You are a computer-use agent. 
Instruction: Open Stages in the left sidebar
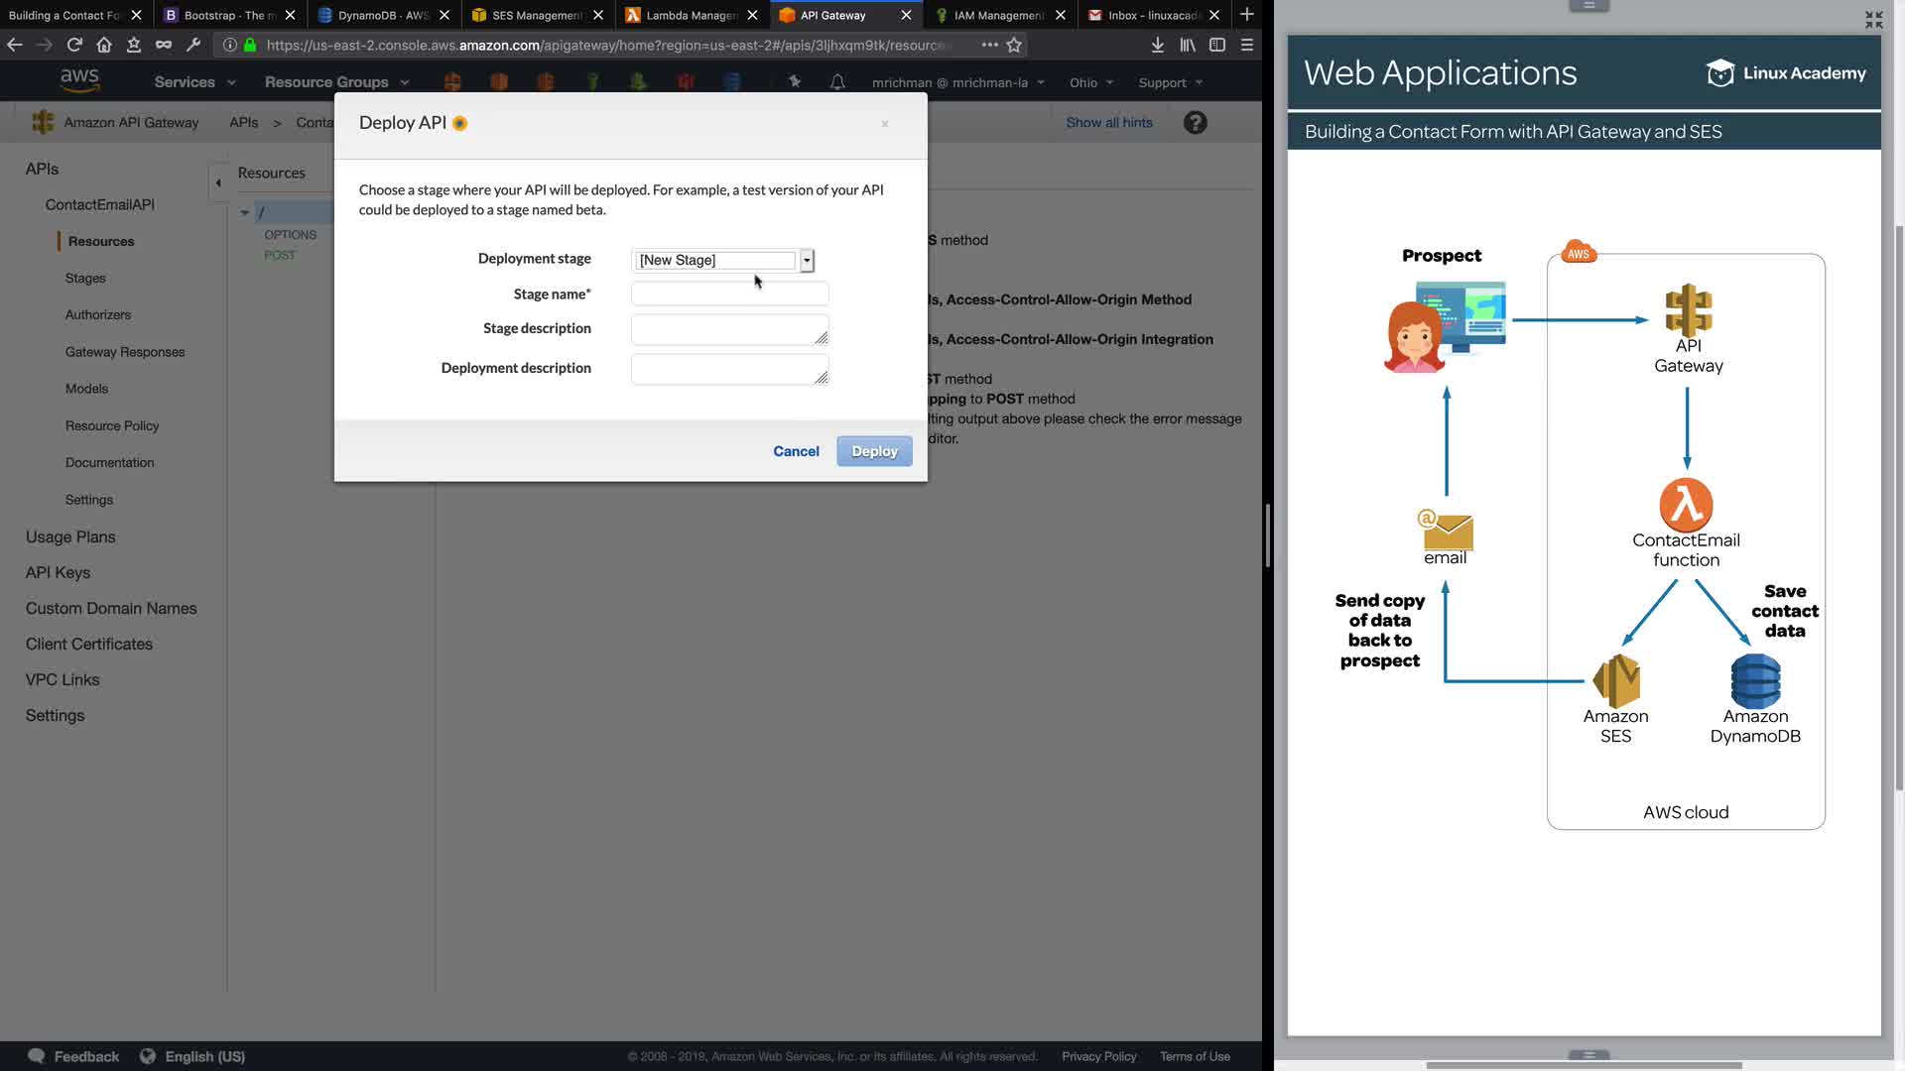pos(85,279)
